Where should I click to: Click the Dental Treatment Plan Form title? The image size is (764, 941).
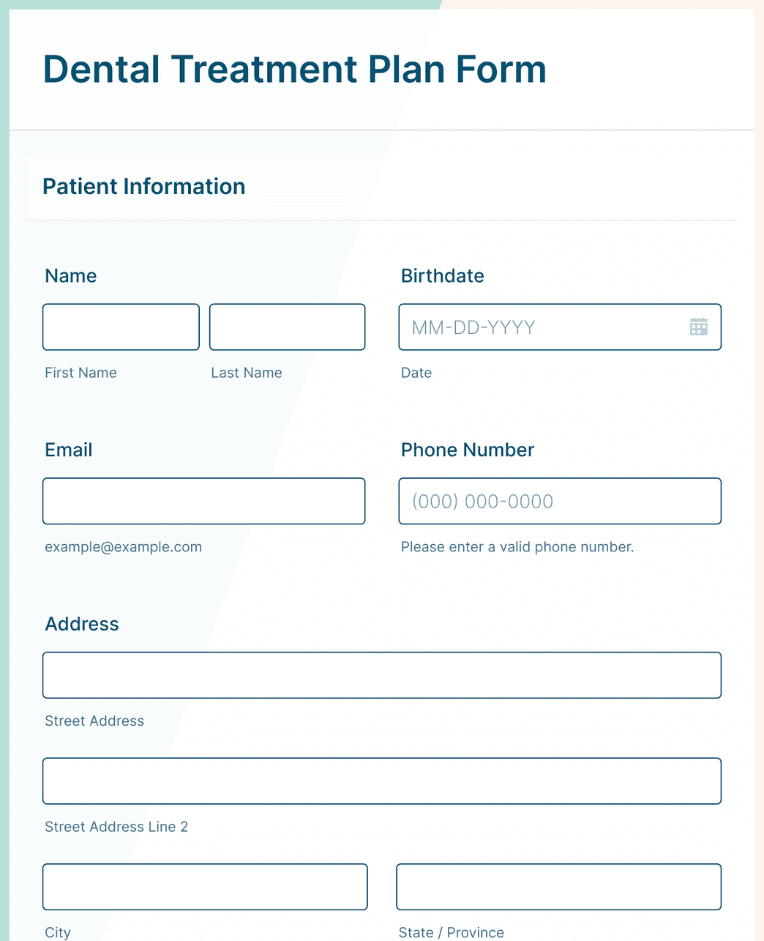(294, 70)
